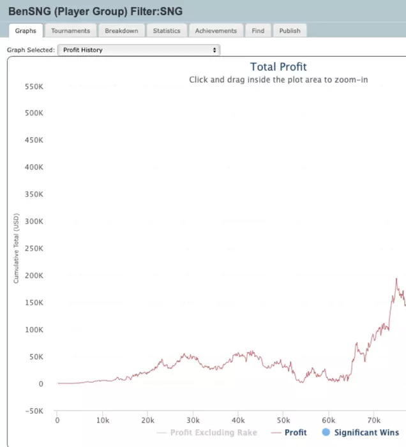Click the 300K label on y-axis
Viewport: 406px width, 447px height.
coord(34,221)
